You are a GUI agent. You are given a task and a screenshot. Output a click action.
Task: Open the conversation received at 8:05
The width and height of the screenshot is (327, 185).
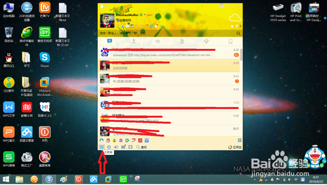[169, 92]
